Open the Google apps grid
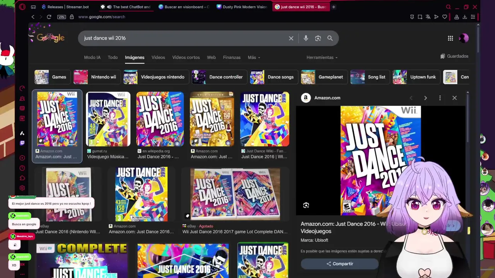Screen dimensions: 495x278 451,38
